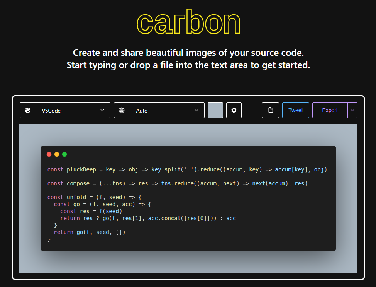Click in code line starting 'const pluckDeep'
Image resolution: width=376 pixels, height=287 pixels.
pos(187,169)
